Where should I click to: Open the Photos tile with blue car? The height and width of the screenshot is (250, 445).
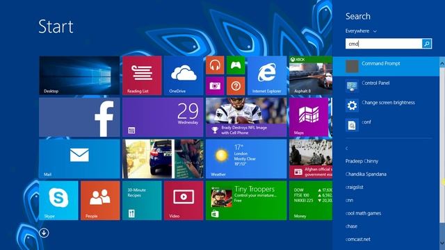pyautogui.click(x=163, y=159)
